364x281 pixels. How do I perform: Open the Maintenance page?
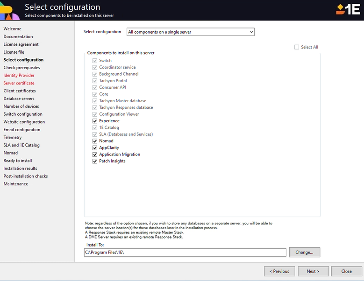coord(16,184)
